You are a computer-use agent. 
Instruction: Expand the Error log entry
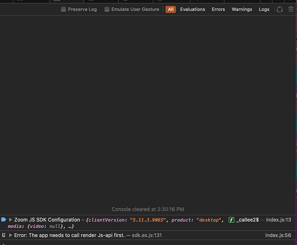point(11,235)
